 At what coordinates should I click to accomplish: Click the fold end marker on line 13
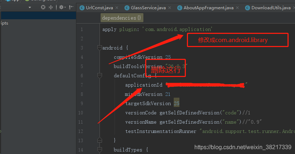coord(100,140)
